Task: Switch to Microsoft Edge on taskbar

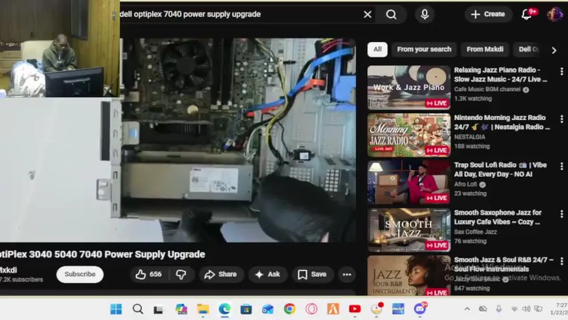Action: 224,309
